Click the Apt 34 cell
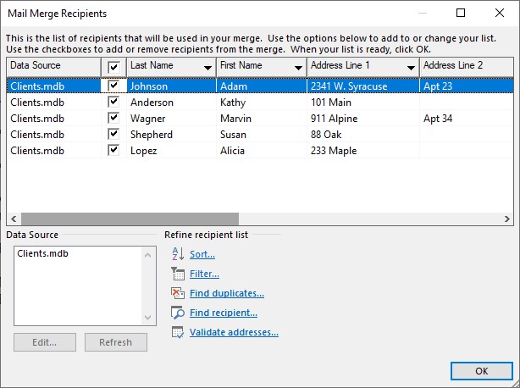 point(467,119)
